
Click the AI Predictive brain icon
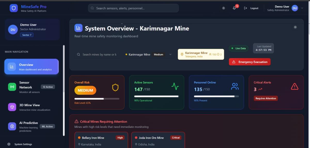coord(12,126)
